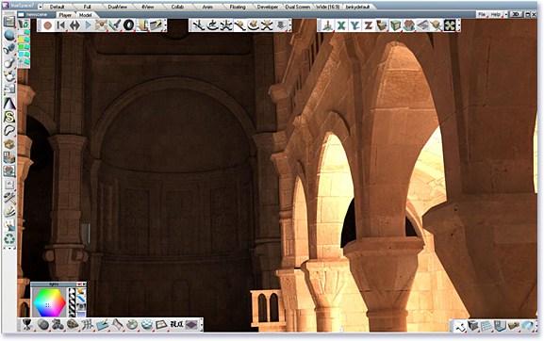Switch to the Model tab
544x341 pixels.
coord(85,15)
